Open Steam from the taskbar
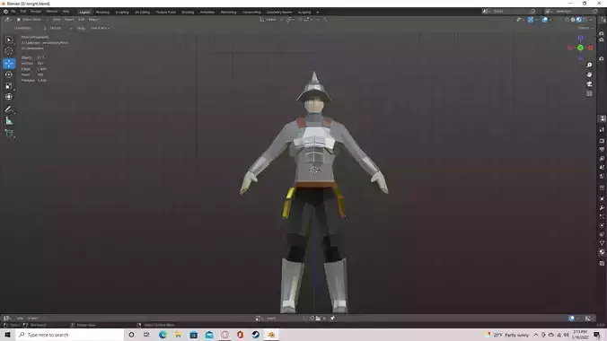The height and width of the screenshot is (341, 607). tap(256, 335)
